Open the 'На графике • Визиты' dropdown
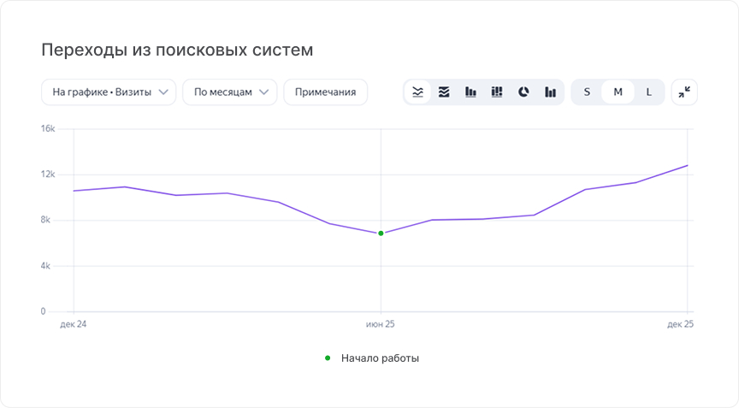The image size is (739, 408). click(x=109, y=92)
